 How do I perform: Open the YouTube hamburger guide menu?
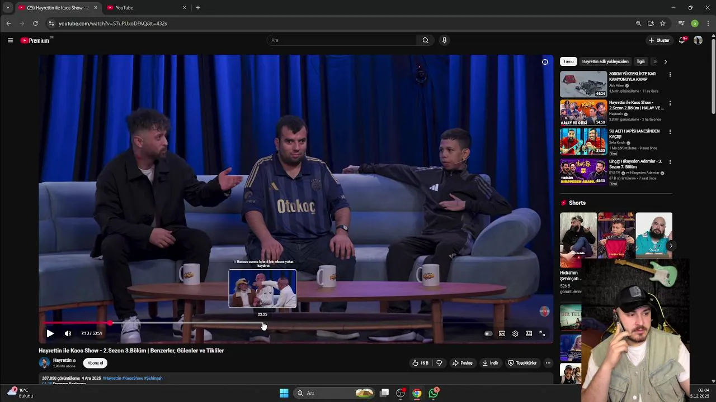[10, 40]
